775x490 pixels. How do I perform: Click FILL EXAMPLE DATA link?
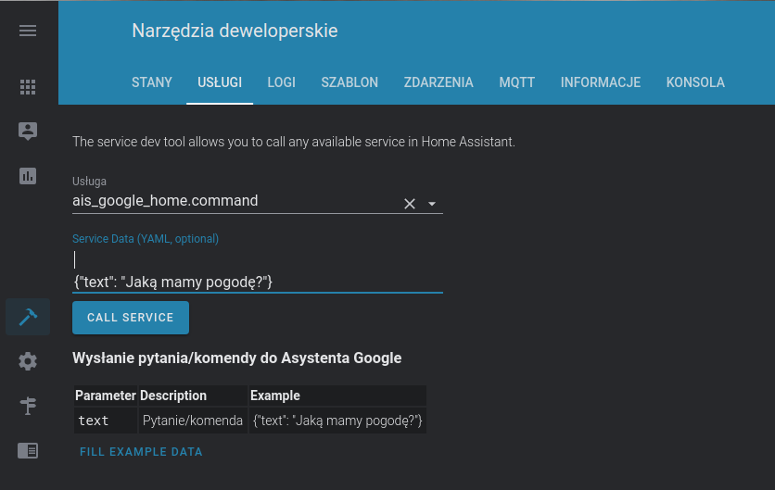[x=141, y=452]
